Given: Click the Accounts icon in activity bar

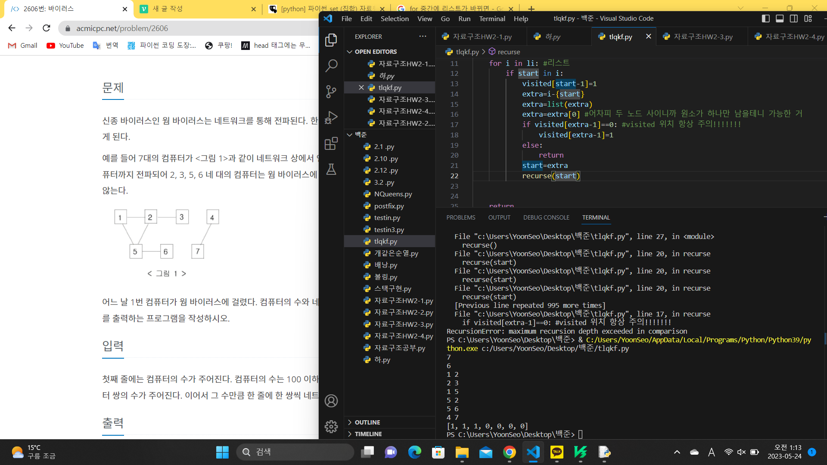Looking at the screenshot, I should point(331,401).
